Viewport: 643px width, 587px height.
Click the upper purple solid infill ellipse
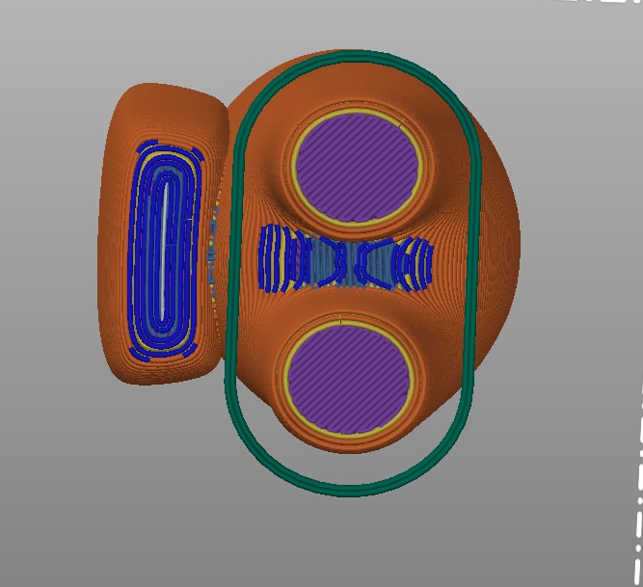point(358,168)
